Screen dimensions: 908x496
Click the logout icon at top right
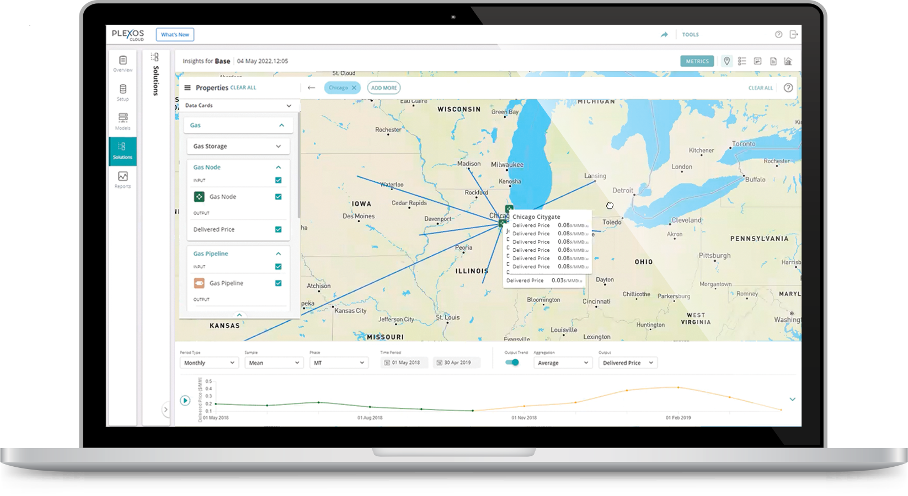[x=793, y=34]
